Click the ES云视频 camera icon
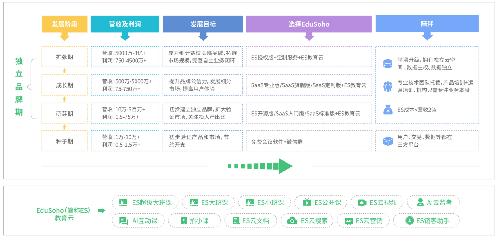The width and height of the screenshot is (497, 237). [362, 203]
